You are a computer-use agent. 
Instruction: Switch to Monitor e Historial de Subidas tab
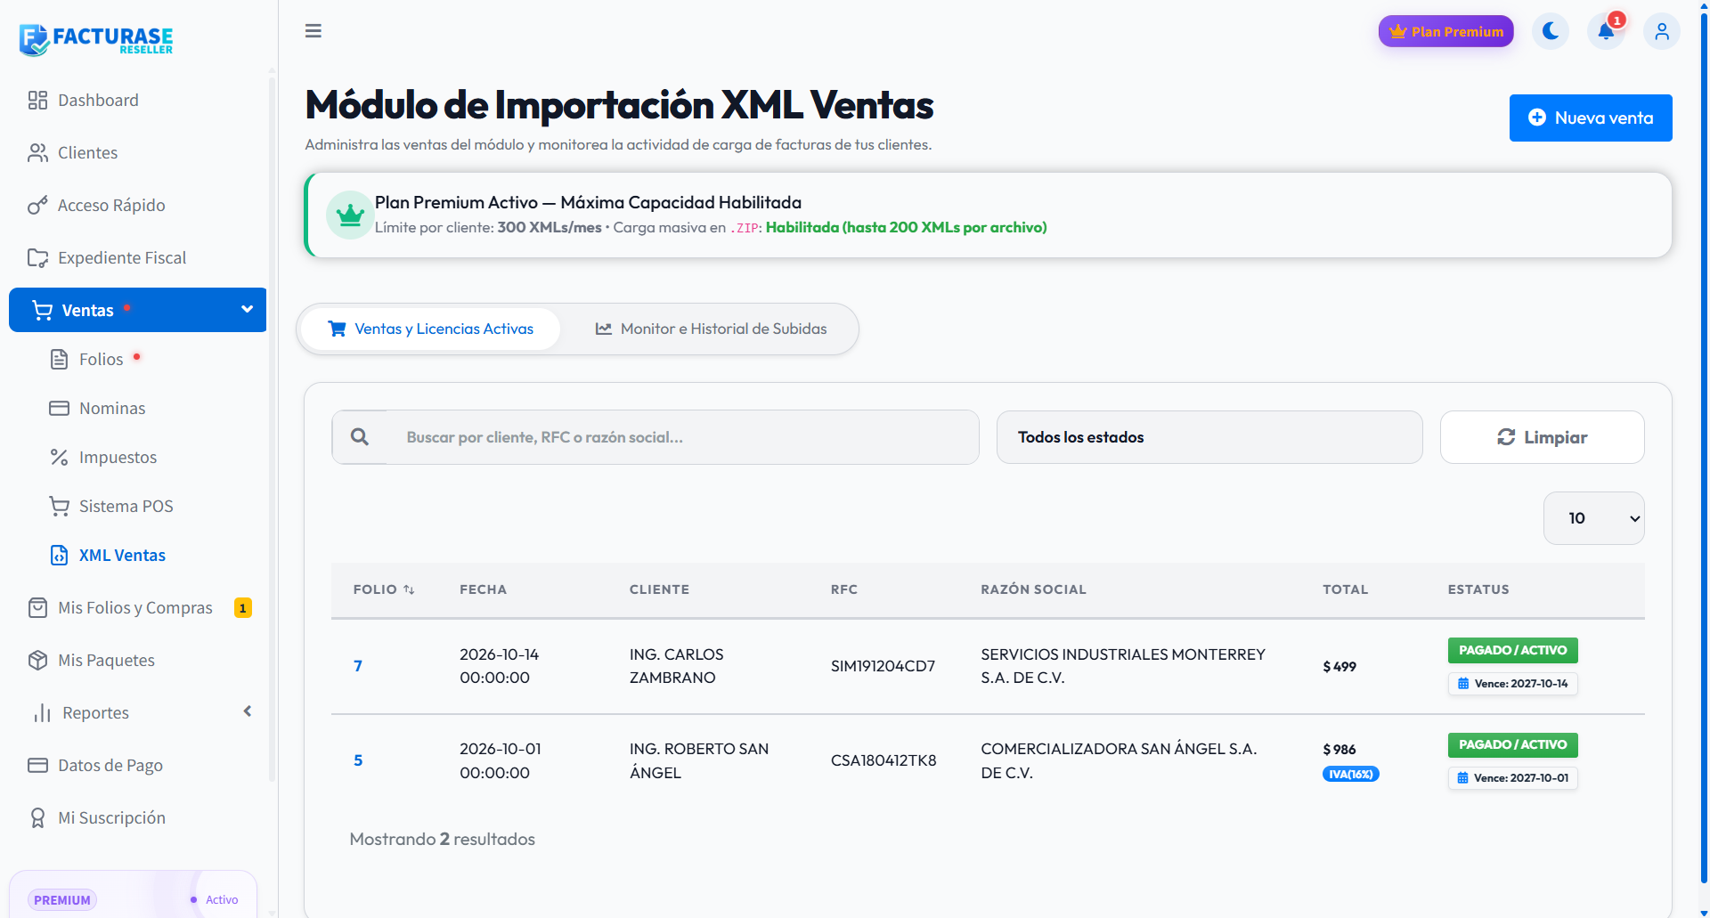711,329
